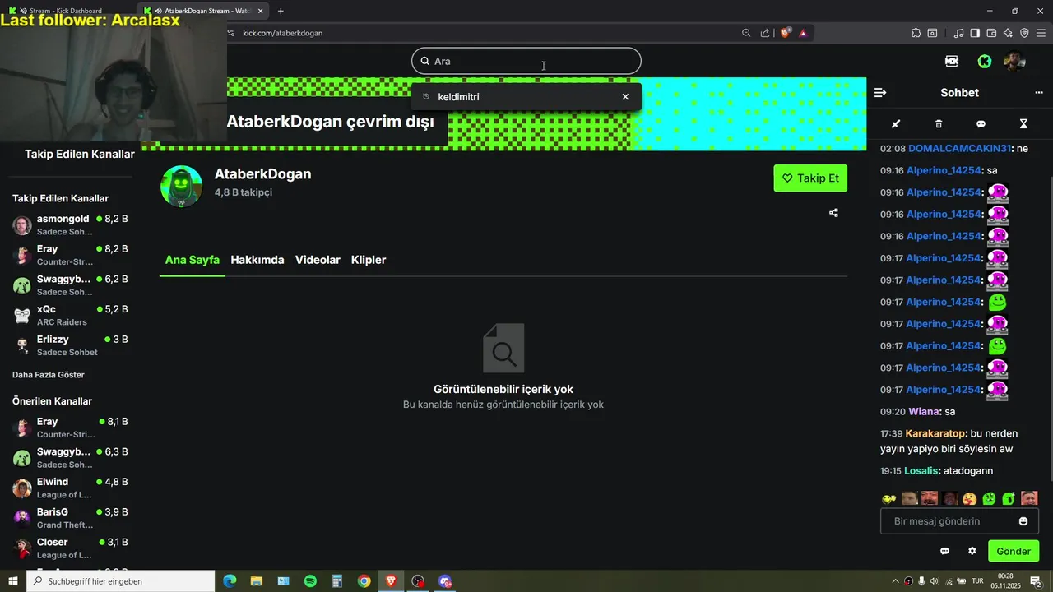Send message with Gönder button
Viewport: 1053px width, 592px height.
click(x=1014, y=551)
